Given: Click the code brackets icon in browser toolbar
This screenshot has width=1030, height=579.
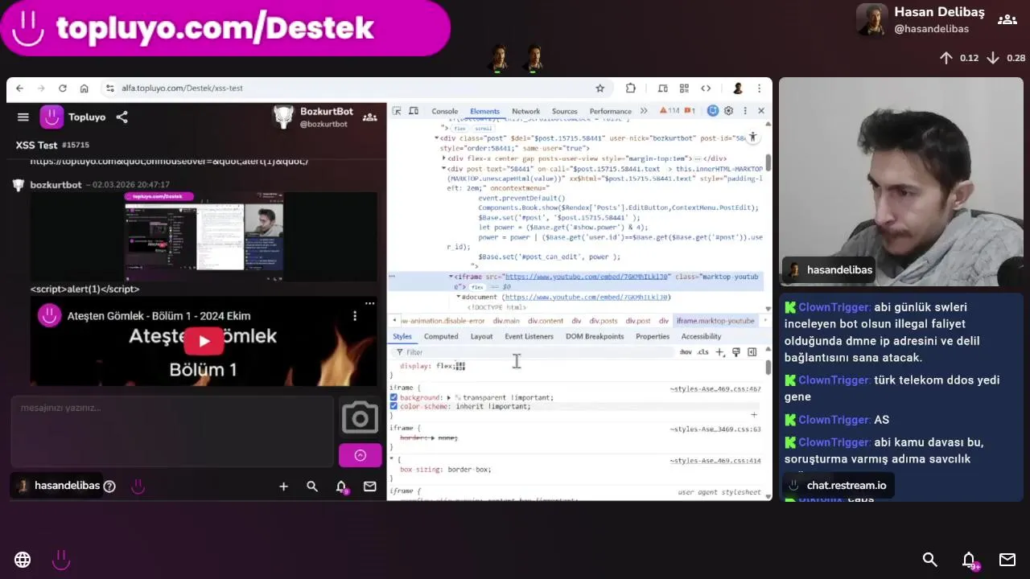Looking at the screenshot, I should (x=706, y=88).
